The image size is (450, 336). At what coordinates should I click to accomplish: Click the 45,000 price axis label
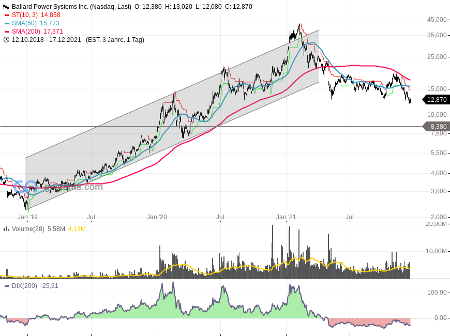(437, 20)
